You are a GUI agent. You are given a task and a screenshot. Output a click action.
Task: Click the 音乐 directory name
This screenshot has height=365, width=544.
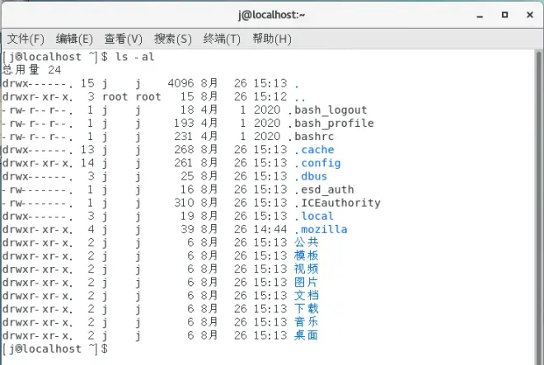[x=307, y=322]
